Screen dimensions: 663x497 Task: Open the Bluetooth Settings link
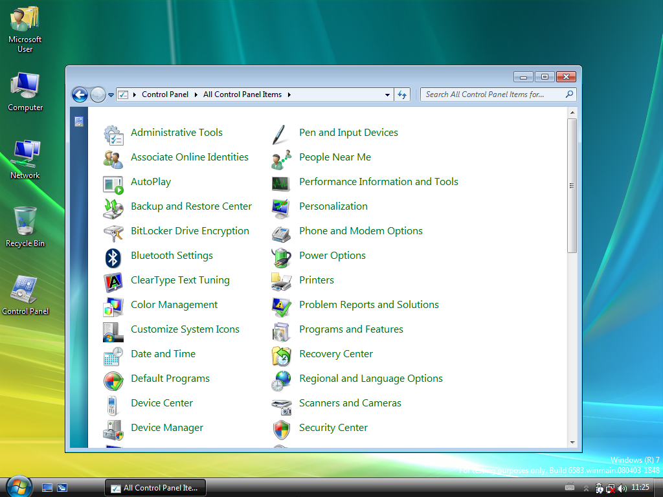tap(172, 256)
